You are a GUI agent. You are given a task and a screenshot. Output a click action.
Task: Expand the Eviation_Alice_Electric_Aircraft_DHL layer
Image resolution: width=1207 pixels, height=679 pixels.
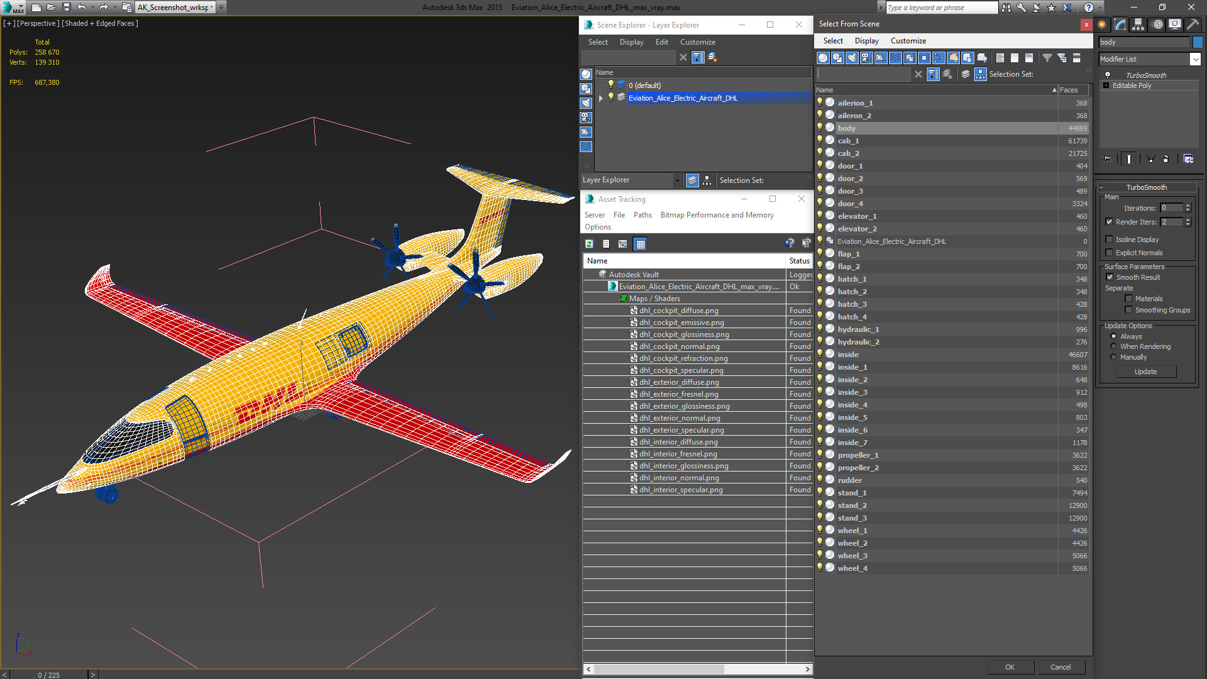coord(601,98)
